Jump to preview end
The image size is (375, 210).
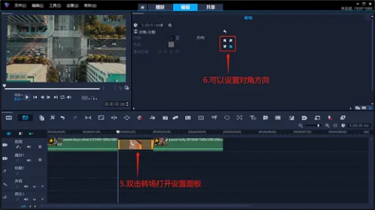[56, 97]
